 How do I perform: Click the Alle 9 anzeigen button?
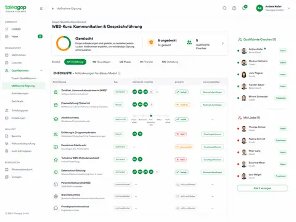(x=262, y=188)
